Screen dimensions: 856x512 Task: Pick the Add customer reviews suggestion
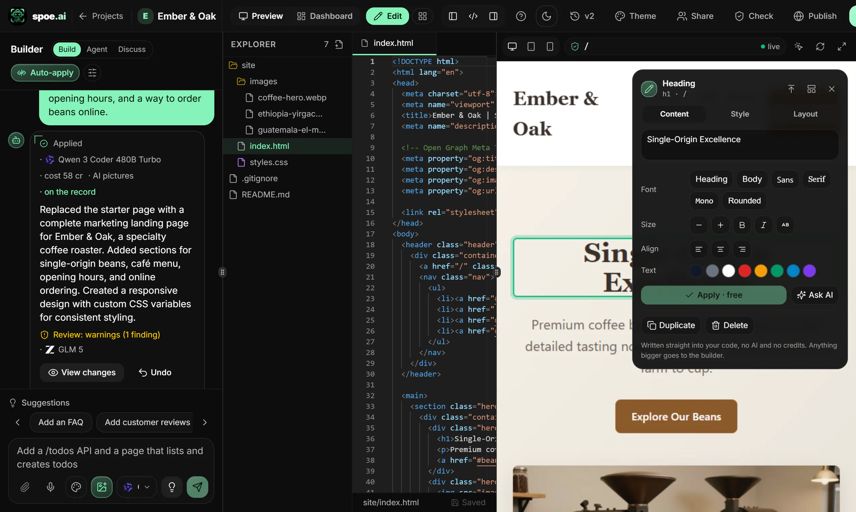pyautogui.click(x=145, y=422)
